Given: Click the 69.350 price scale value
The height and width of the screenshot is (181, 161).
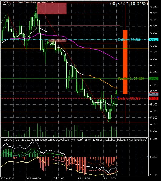Looking at the screenshot, I should tap(153, 72).
